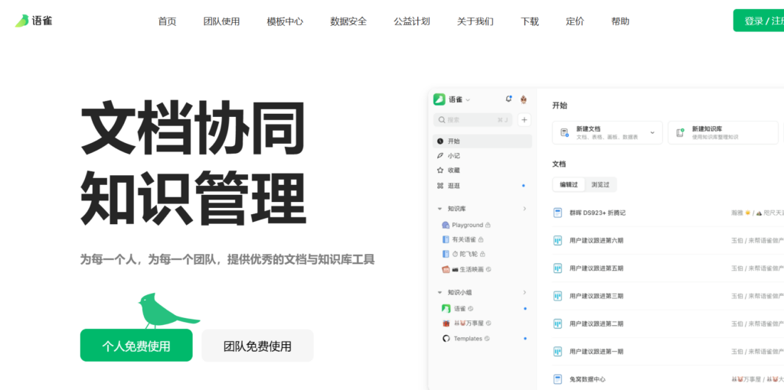Image resolution: width=784 pixels, height=390 pixels.
Task: Open the 用户建议跟进第六期 board icon
Action: (x=557, y=241)
